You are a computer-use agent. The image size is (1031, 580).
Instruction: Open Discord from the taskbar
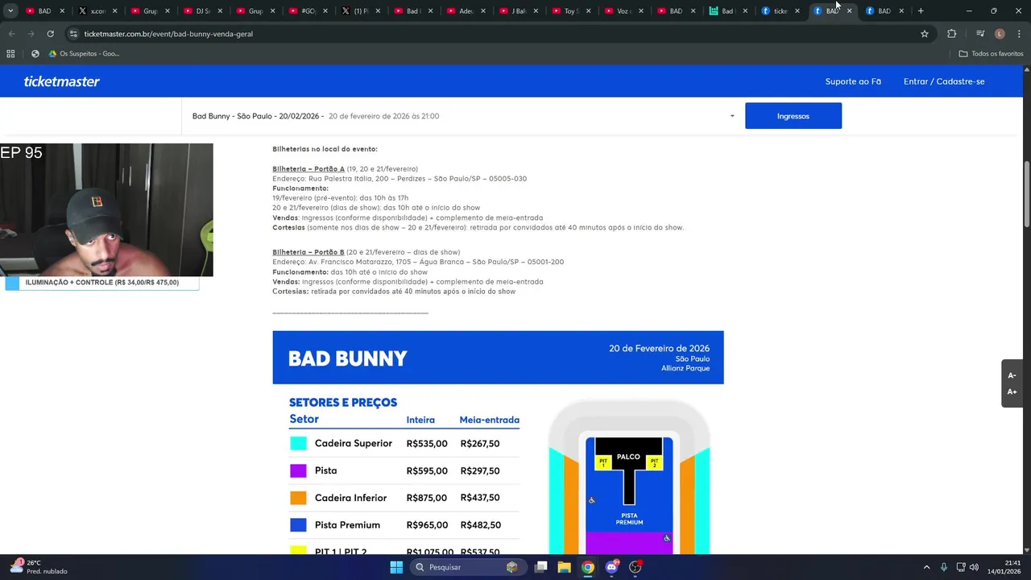point(611,567)
